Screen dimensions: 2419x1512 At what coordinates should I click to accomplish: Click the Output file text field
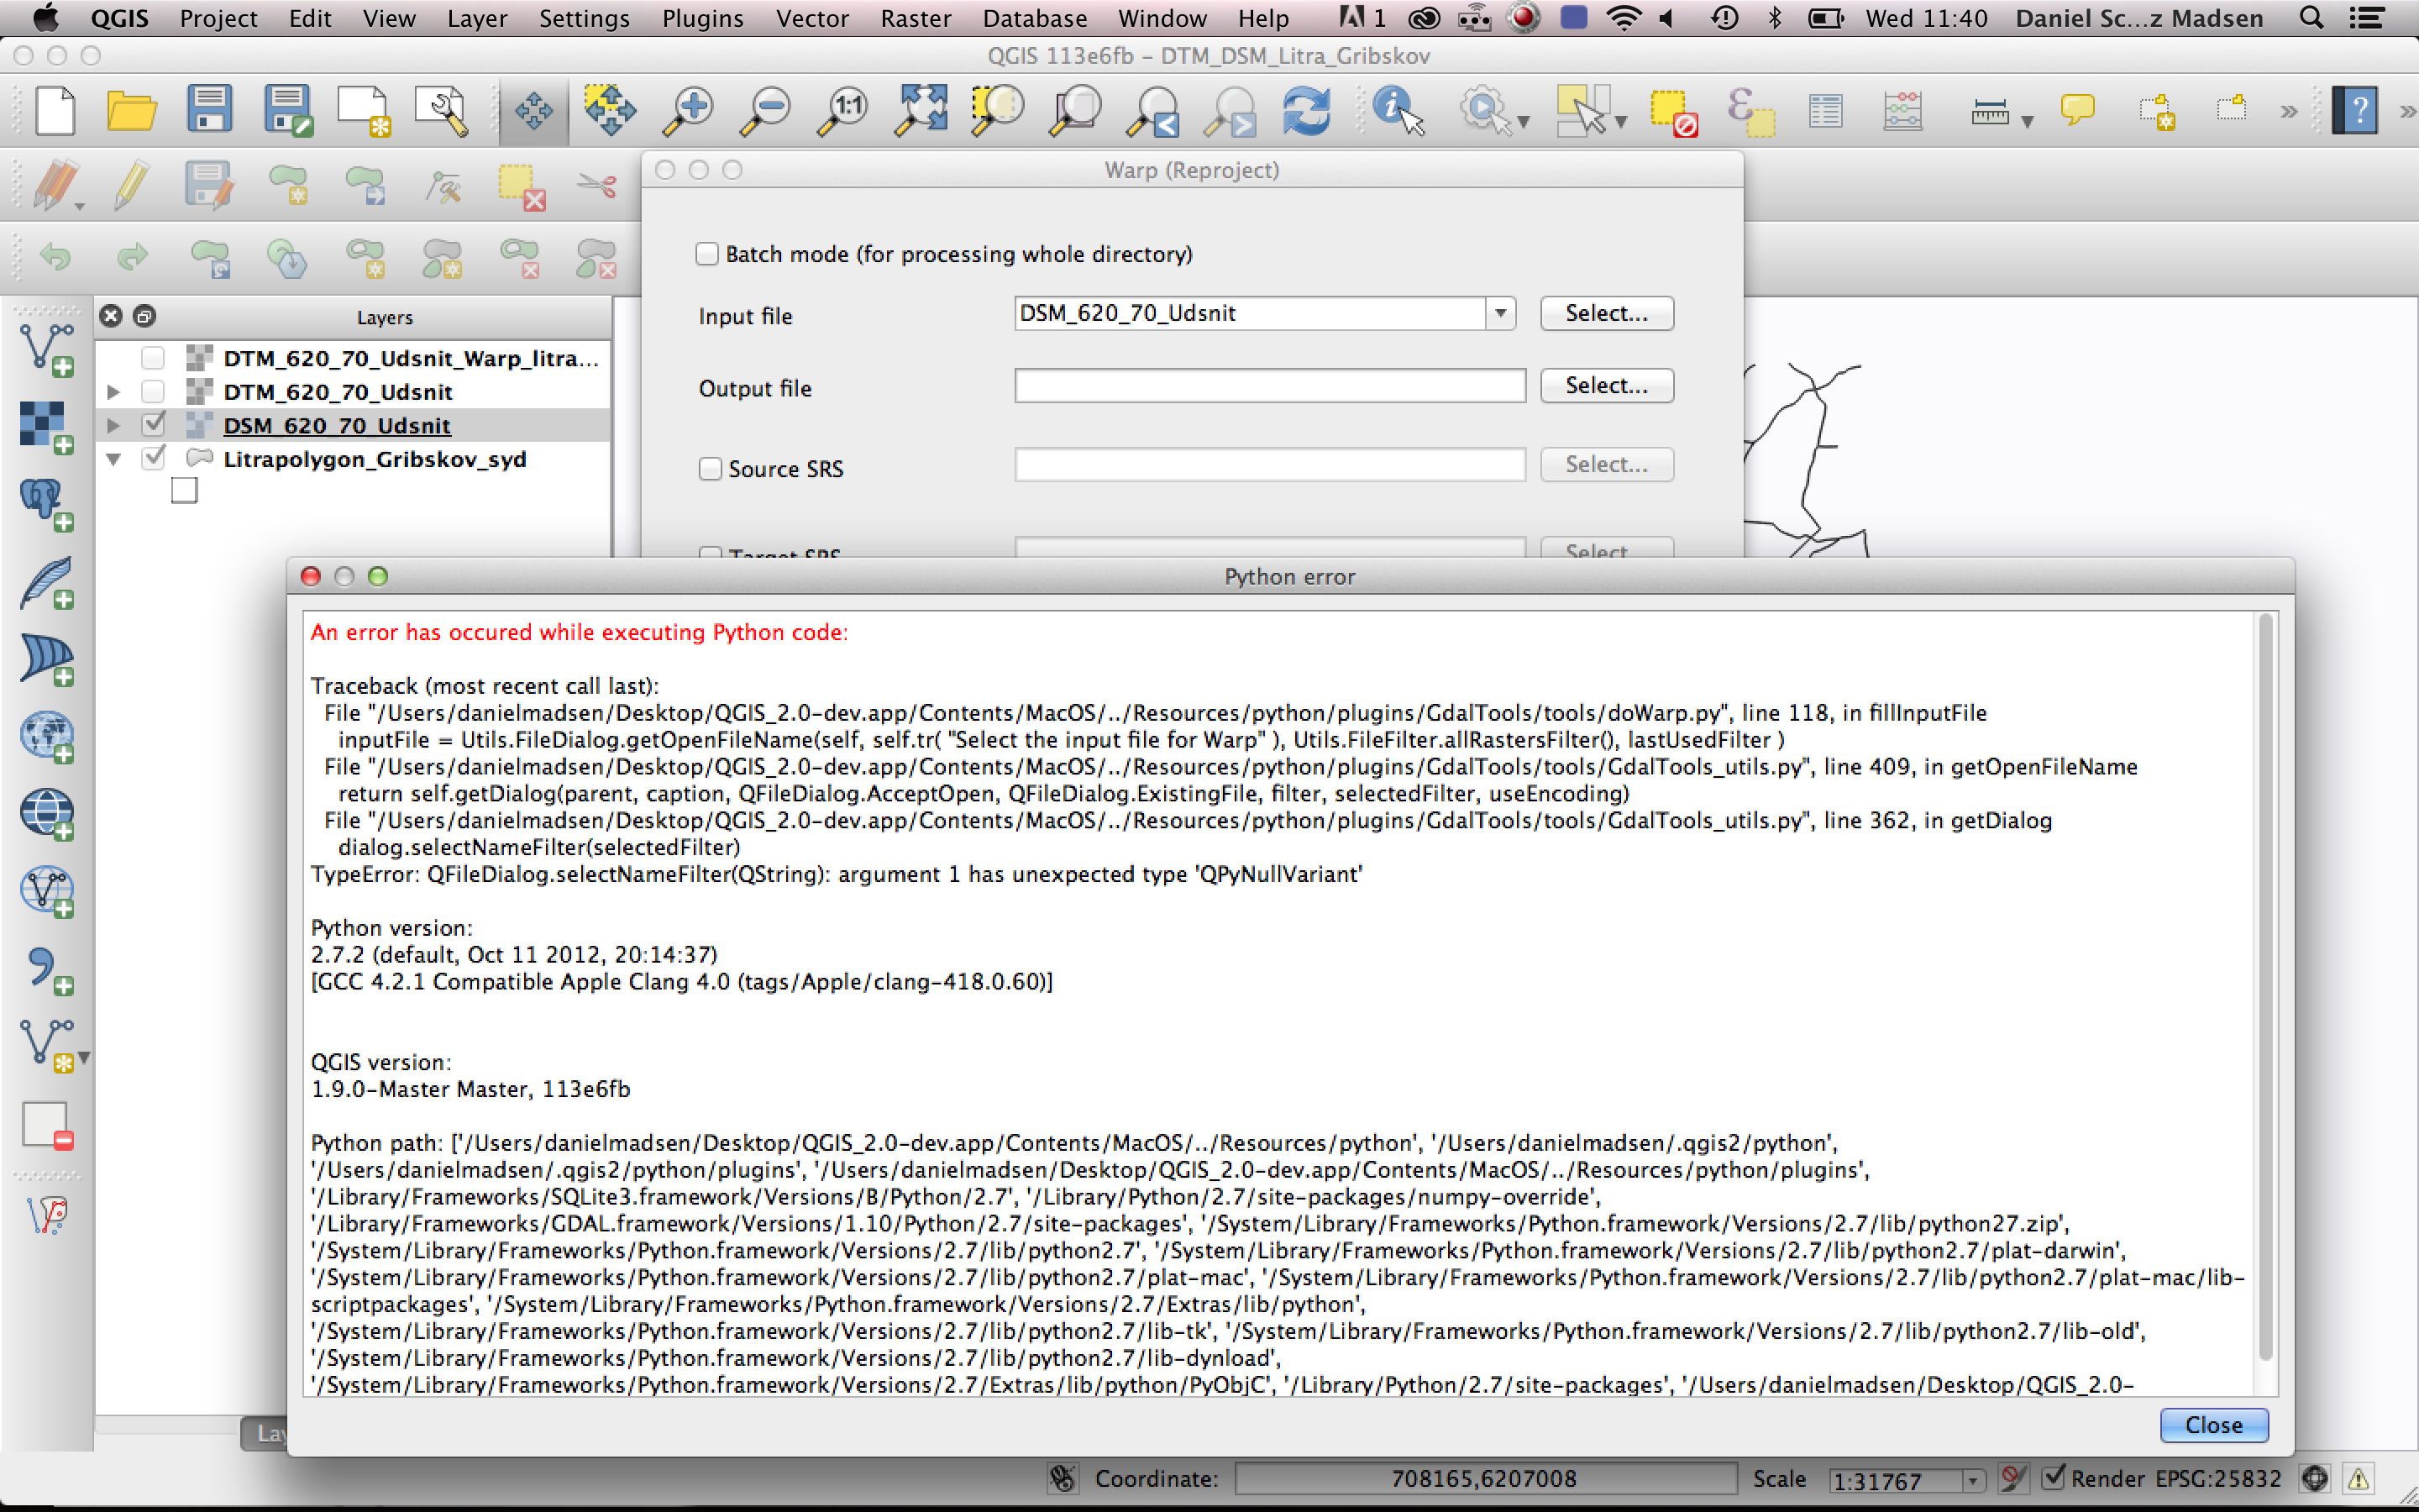(x=1269, y=385)
